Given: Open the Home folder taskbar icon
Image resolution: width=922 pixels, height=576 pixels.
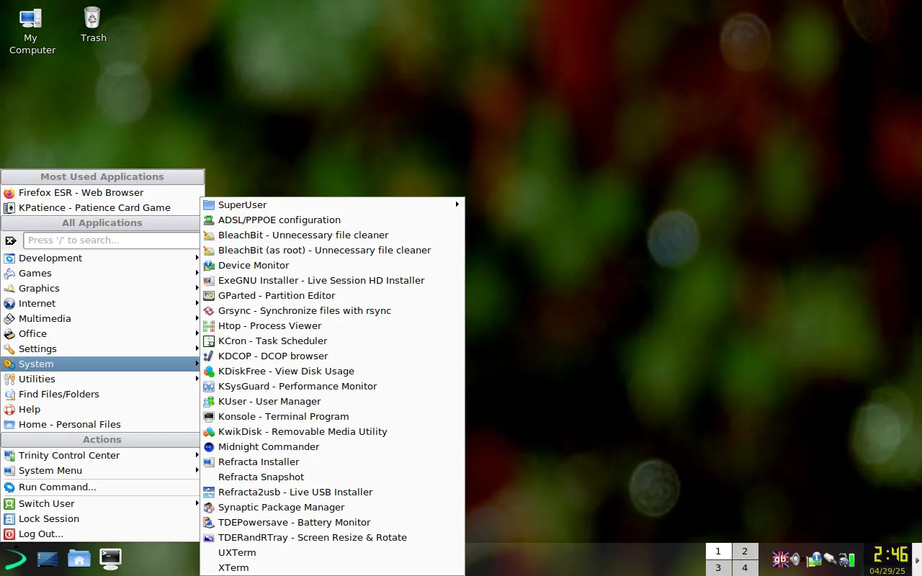Looking at the screenshot, I should pos(79,558).
